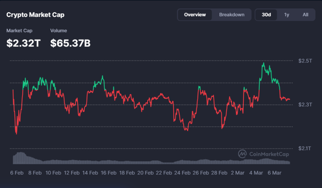The width and height of the screenshot is (322, 188).
Task: Click the CoinMarketCap watermark text
Action: point(269,154)
